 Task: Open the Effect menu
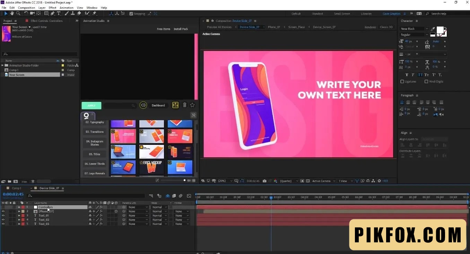click(x=52, y=8)
